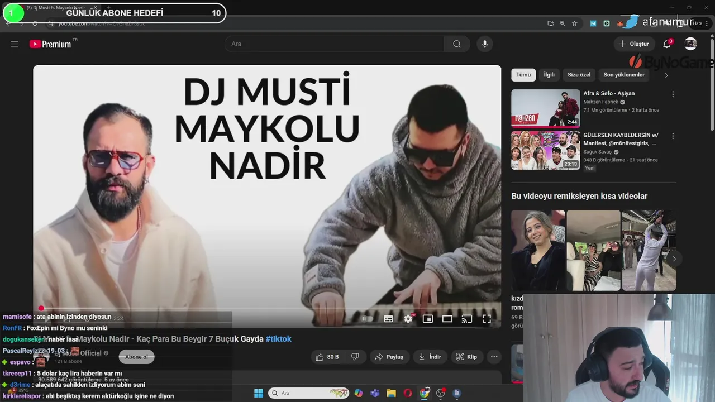This screenshot has height=402, width=715.
Task: Go to the YouTube Premium home logo
Action: click(50, 44)
